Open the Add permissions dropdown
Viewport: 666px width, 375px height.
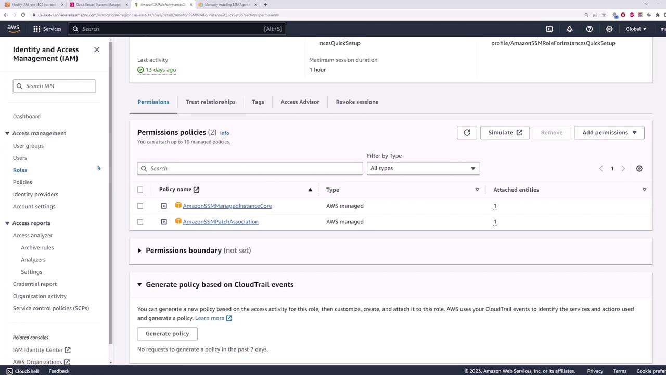point(609,133)
